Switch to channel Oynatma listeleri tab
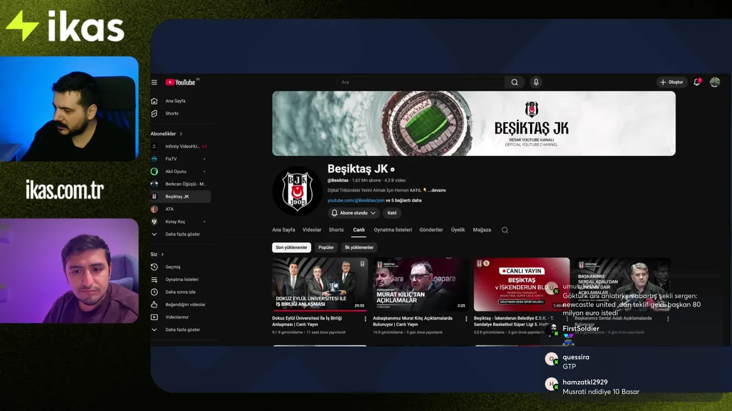The height and width of the screenshot is (411, 732). point(393,230)
